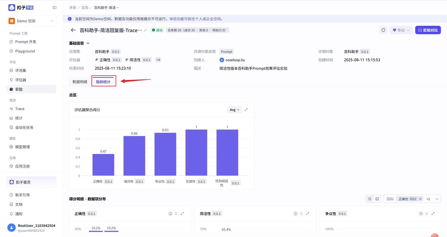Expand the 正确性 distribution card
This screenshot has height=237, width=447.
(x=182, y=214)
